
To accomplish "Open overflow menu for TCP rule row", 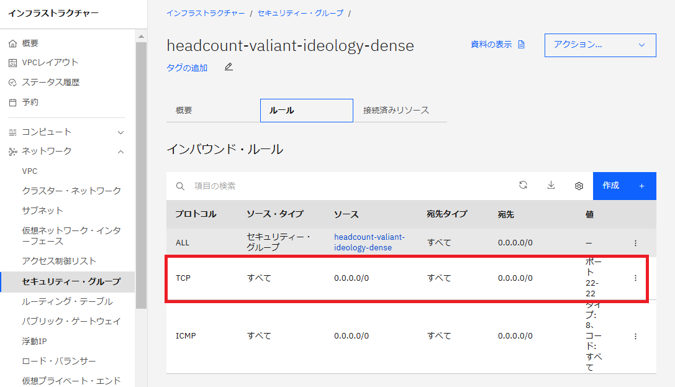I will click(x=635, y=278).
